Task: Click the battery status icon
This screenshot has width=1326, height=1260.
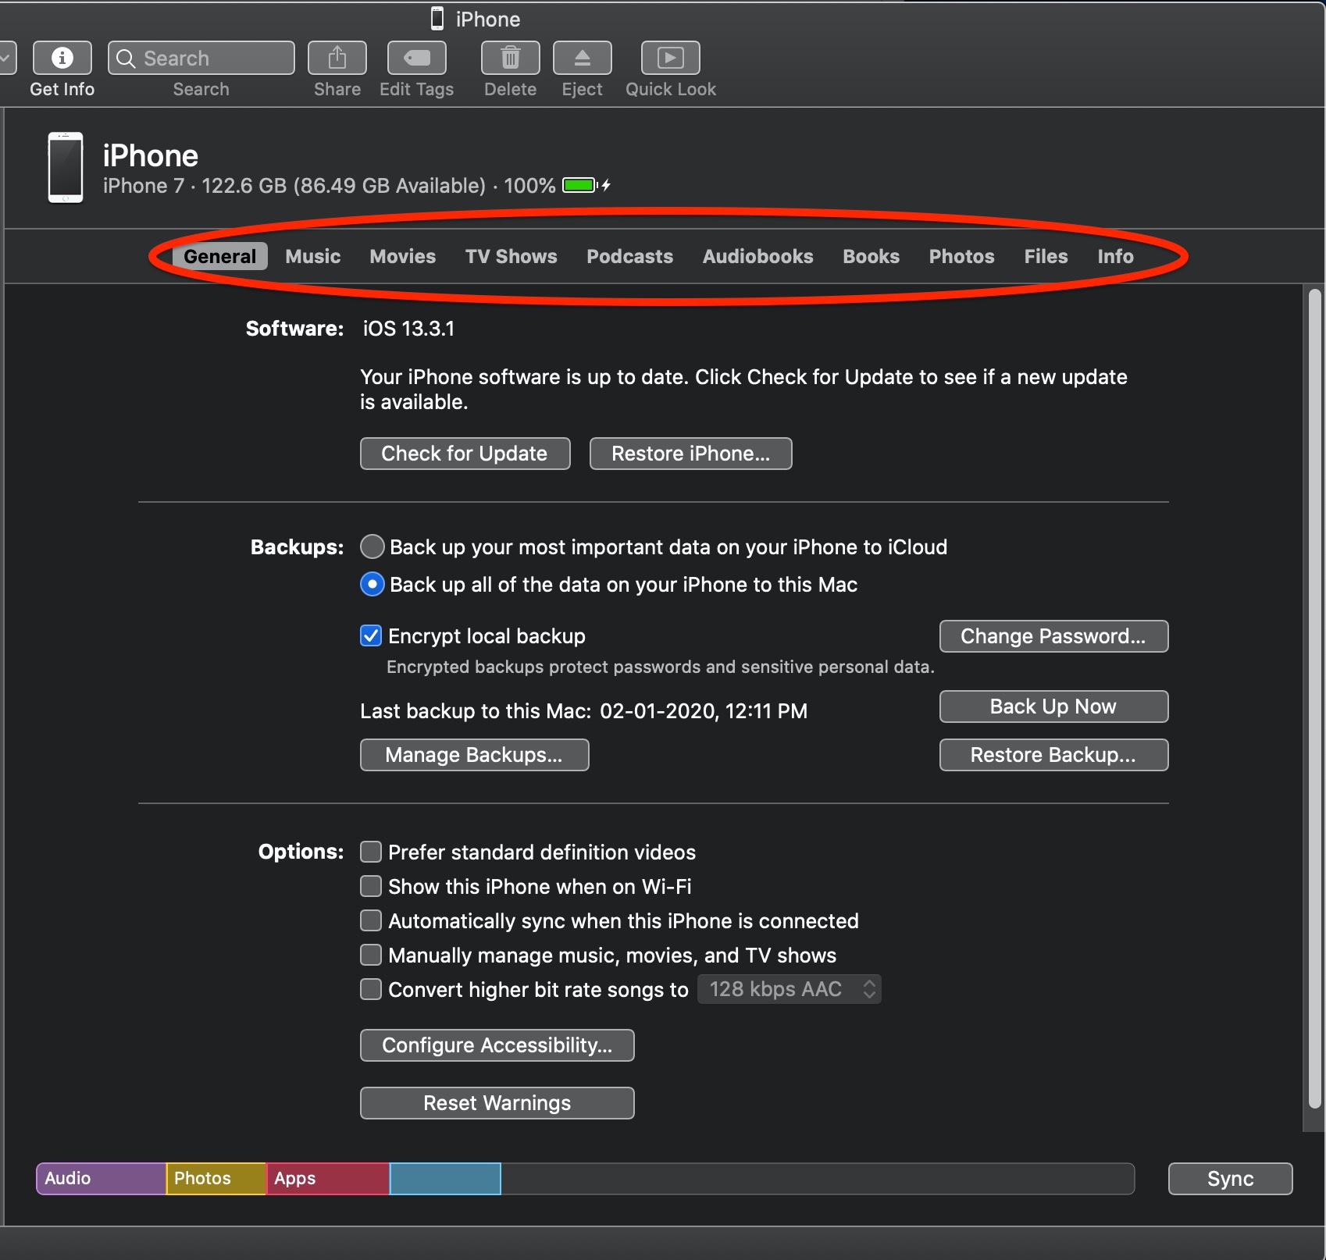Action: click(579, 186)
